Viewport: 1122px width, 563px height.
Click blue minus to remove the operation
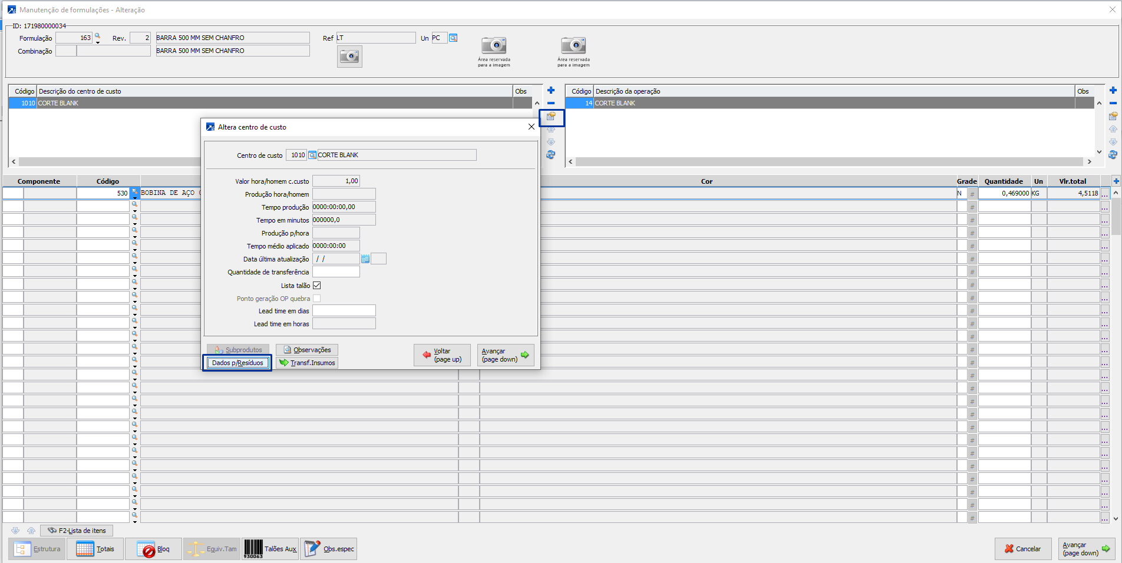[x=1113, y=103]
